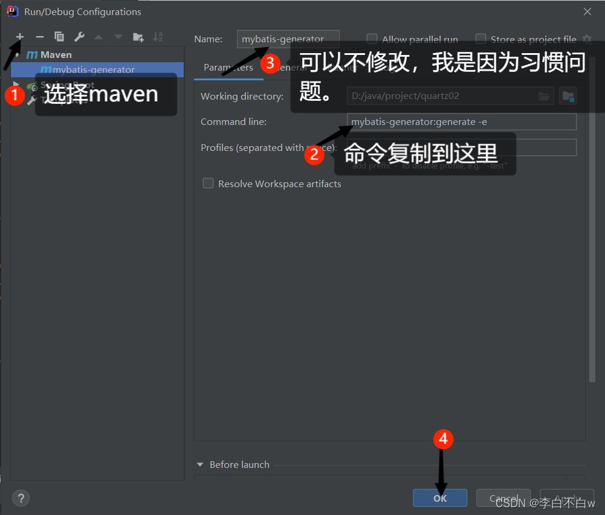This screenshot has width=605, height=515.
Task: Enable Allow parallel run checkbox
Action: point(372,39)
